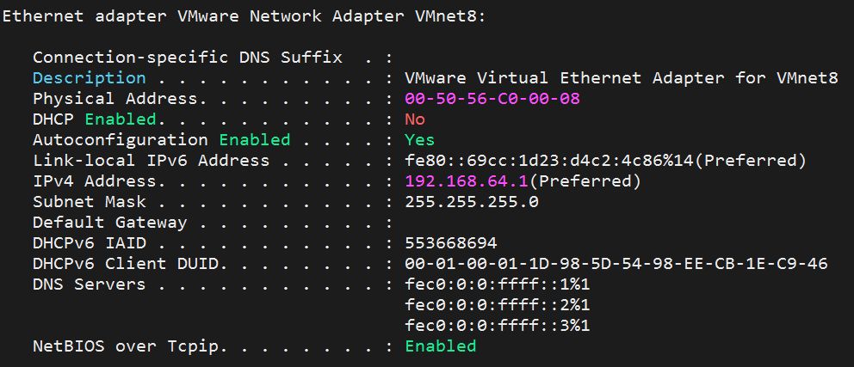
Task: Click the green Enabled word after DHCP
Action: click(121, 119)
